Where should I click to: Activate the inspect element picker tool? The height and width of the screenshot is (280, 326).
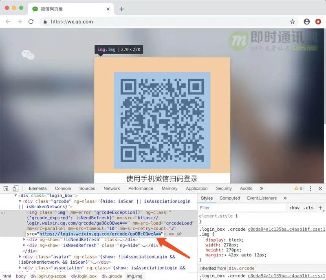(6, 189)
